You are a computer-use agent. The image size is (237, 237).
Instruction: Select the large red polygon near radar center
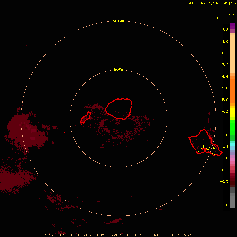tap(119, 109)
